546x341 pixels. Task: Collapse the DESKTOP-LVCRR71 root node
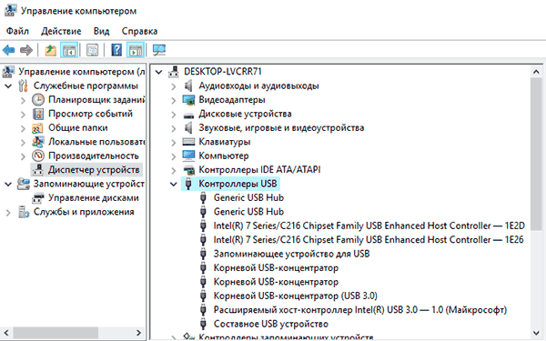pyautogui.click(x=158, y=72)
